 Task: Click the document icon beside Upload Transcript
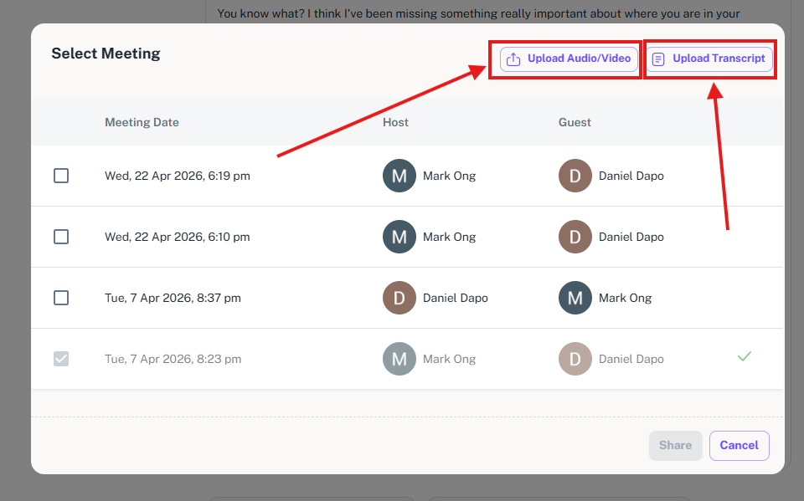click(658, 59)
